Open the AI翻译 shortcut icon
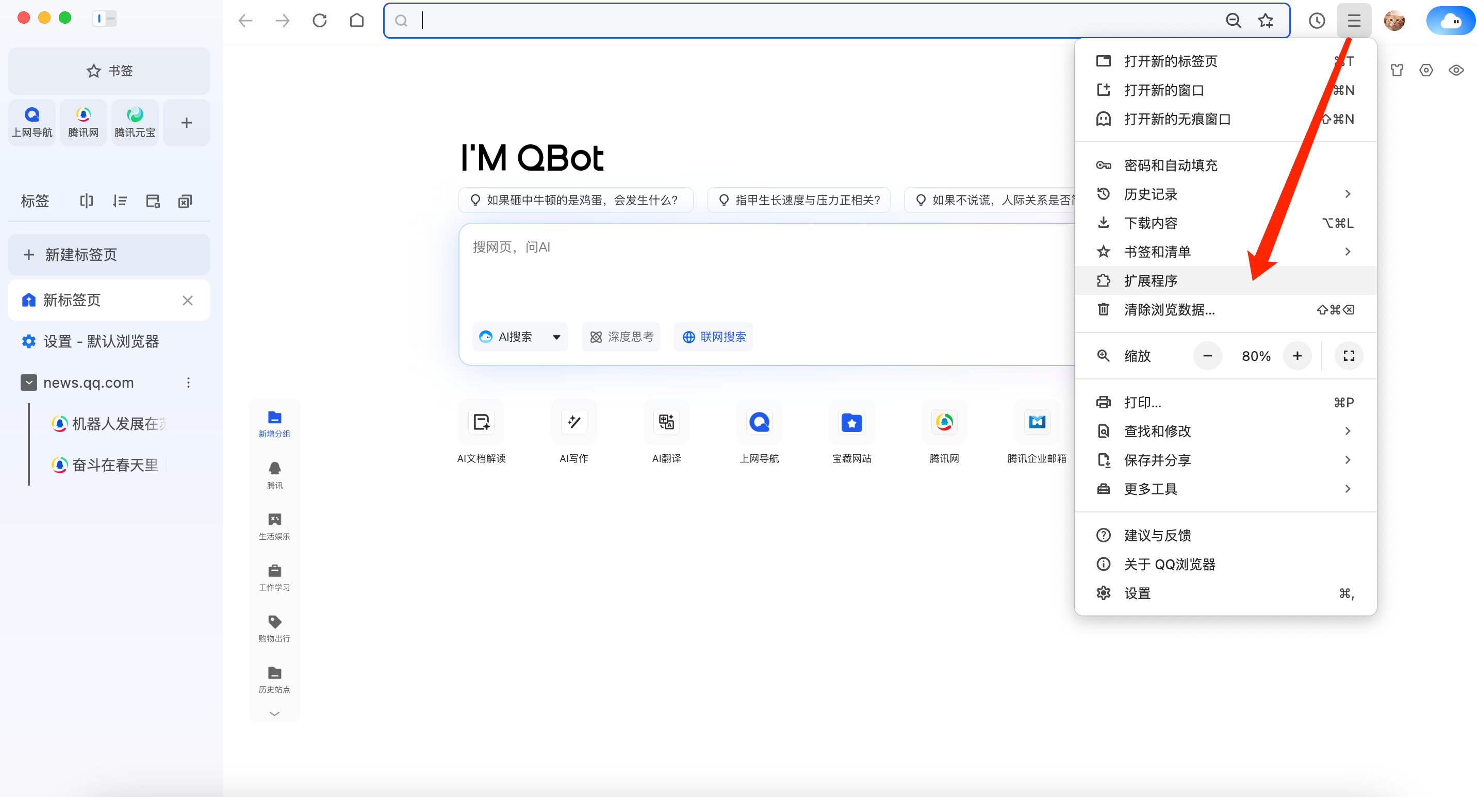 (x=666, y=423)
